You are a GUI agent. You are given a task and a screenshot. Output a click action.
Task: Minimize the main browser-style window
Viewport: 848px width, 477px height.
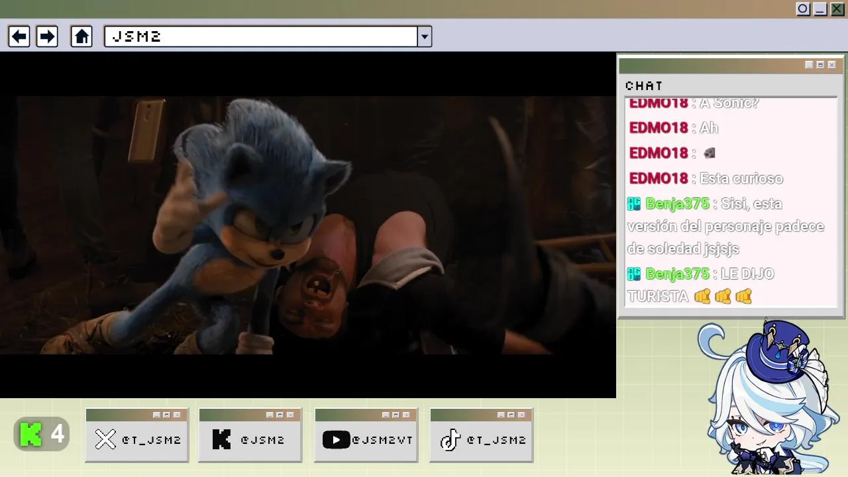coord(820,9)
